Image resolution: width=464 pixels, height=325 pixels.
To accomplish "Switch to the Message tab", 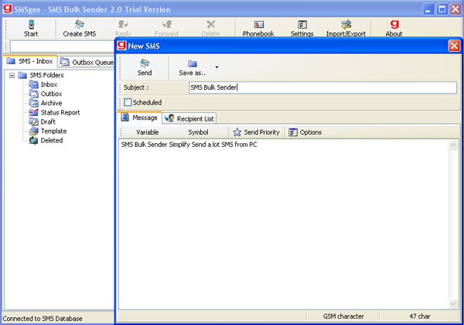I will 140,118.
